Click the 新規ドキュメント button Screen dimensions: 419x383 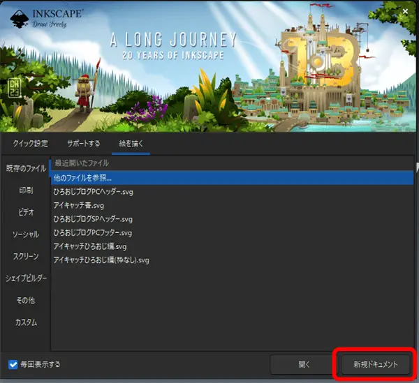click(x=376, y=364)
